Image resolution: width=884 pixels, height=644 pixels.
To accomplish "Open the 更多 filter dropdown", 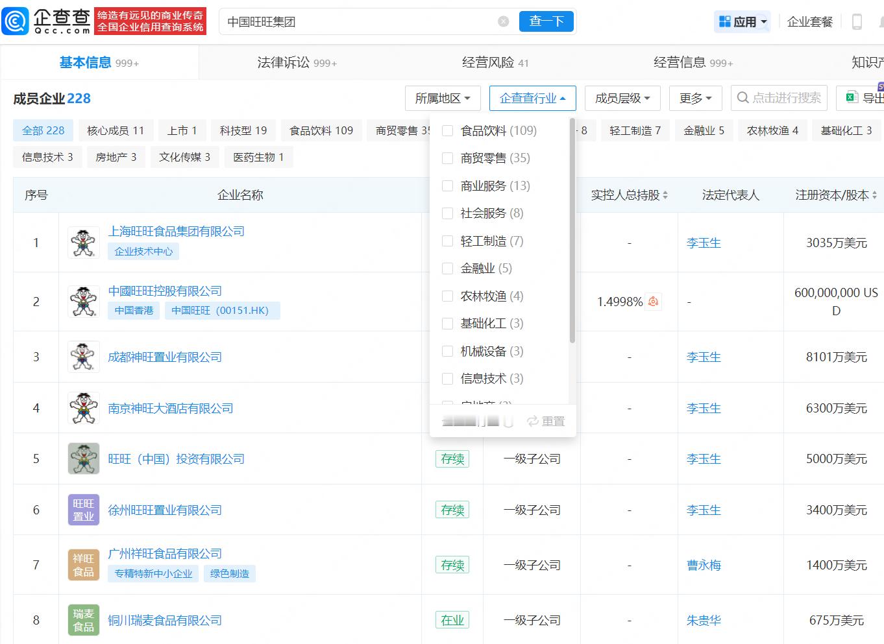I will click(696, 98).
